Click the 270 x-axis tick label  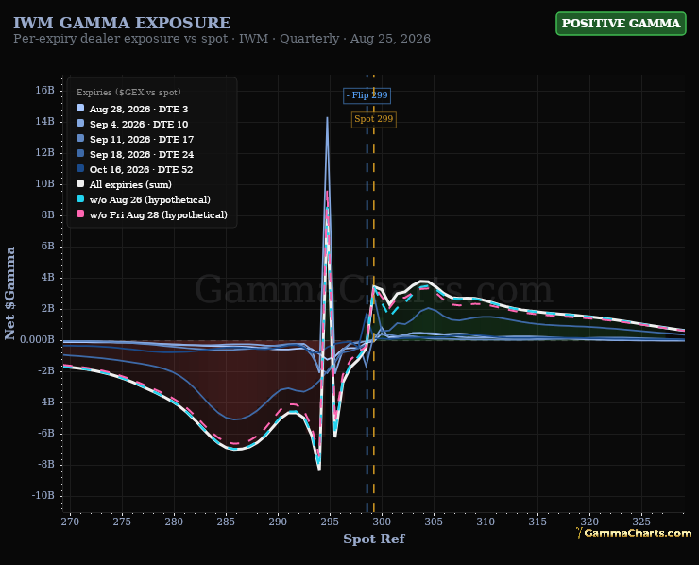coord(70,522)
